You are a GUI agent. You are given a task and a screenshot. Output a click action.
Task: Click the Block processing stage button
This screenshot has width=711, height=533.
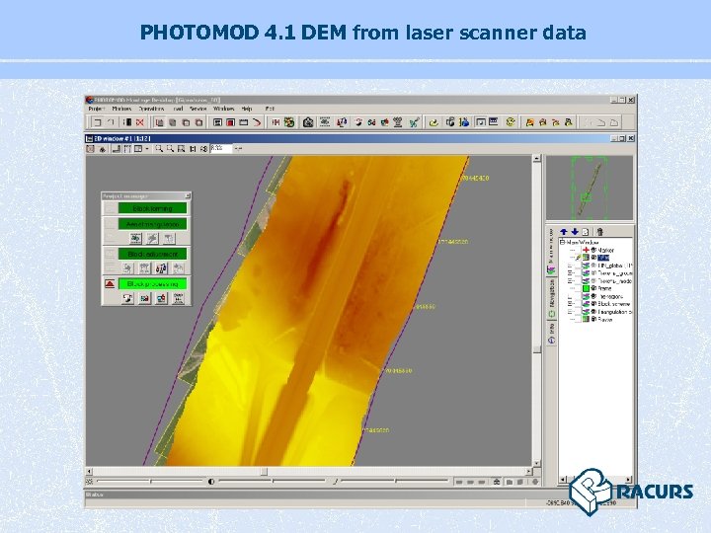pos(152,283)
